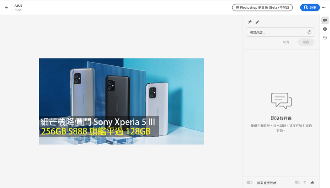Insert an @ mention in comment
The height and width of the screenshot is (188, 330).
coord(309,32)
